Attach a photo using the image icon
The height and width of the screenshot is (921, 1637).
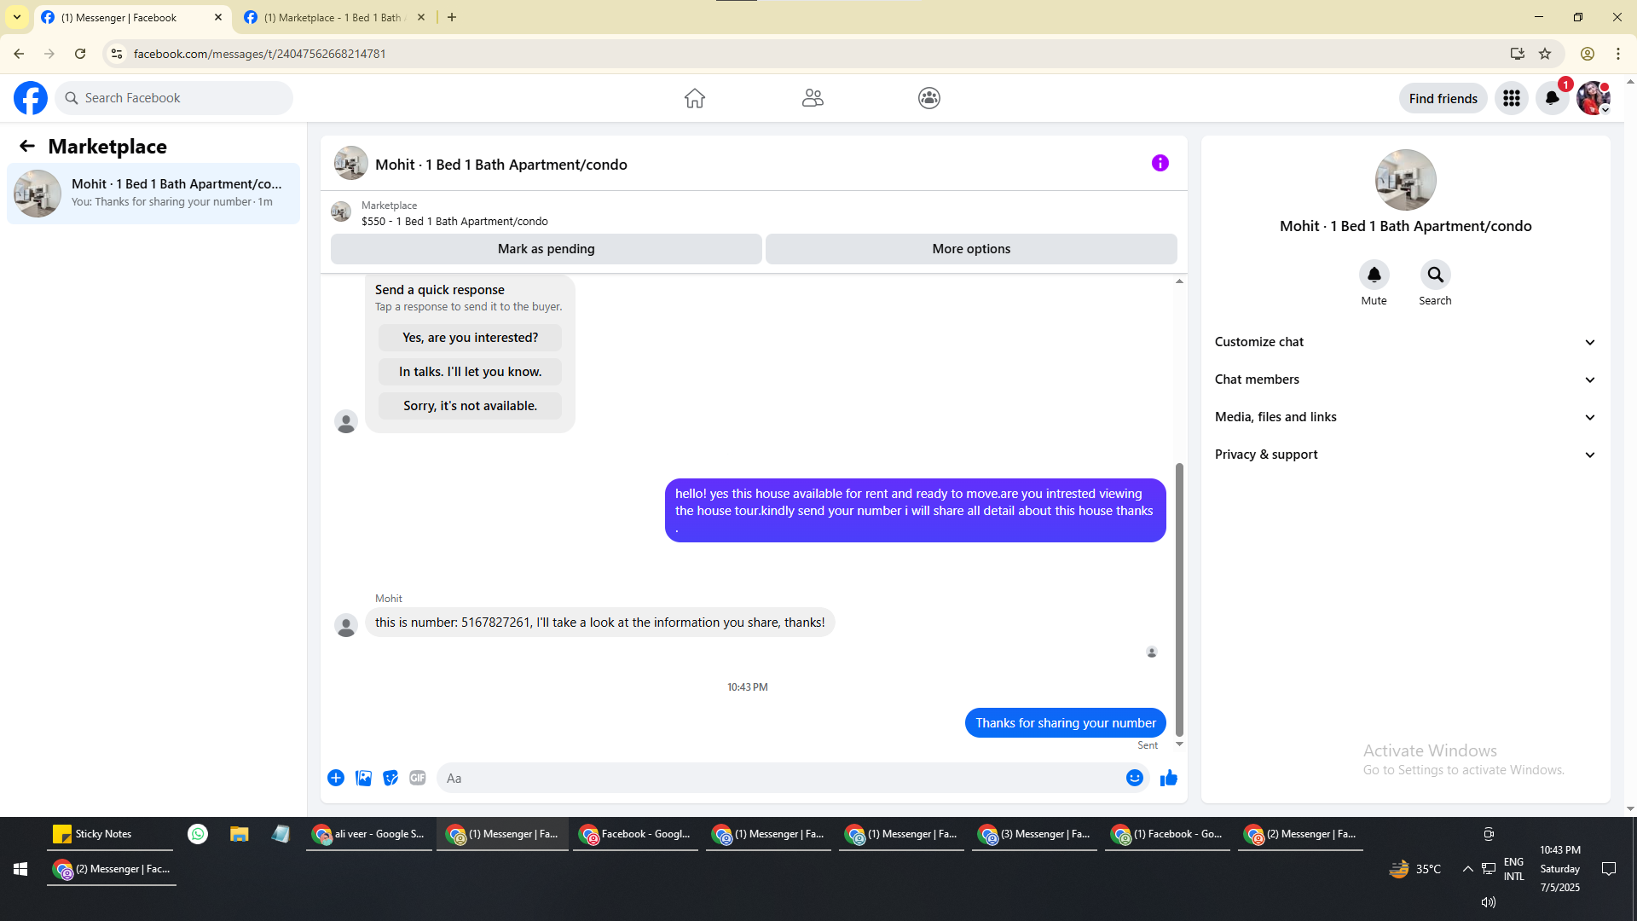(x=363, y=778)
